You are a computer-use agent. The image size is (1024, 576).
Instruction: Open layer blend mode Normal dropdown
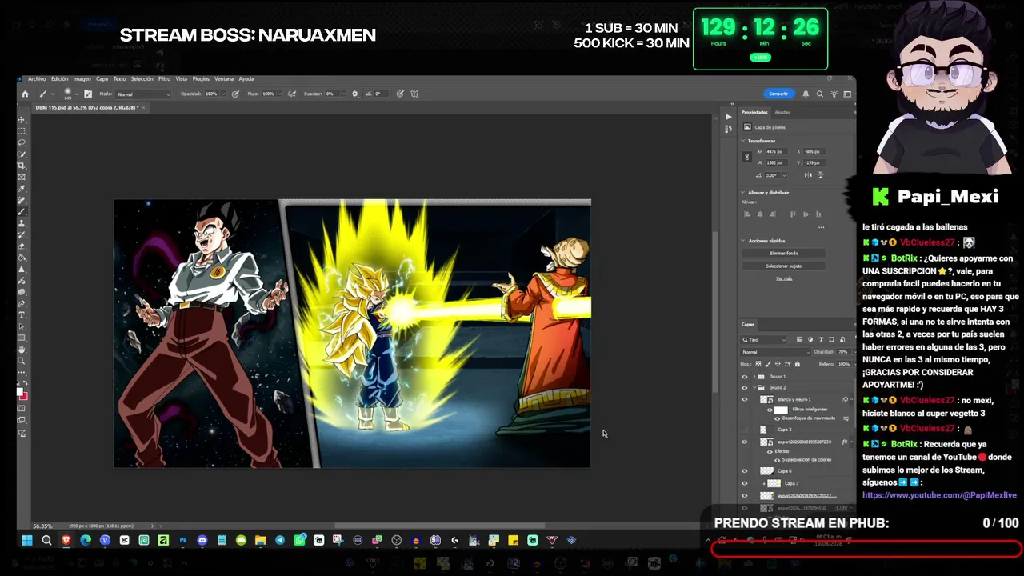[776, 352]
